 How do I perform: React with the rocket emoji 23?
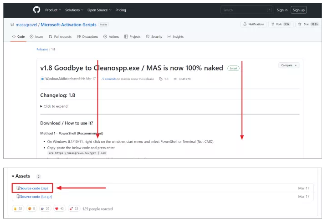(x=74, y=209)
